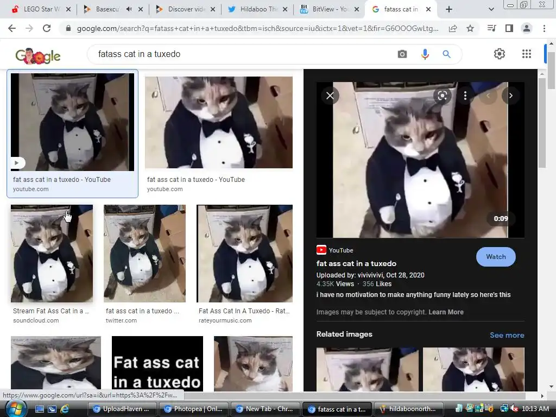The image size is (556, 417).
Task: Open the twitter.com cat result thumbnail
Action: coord(144,254)
